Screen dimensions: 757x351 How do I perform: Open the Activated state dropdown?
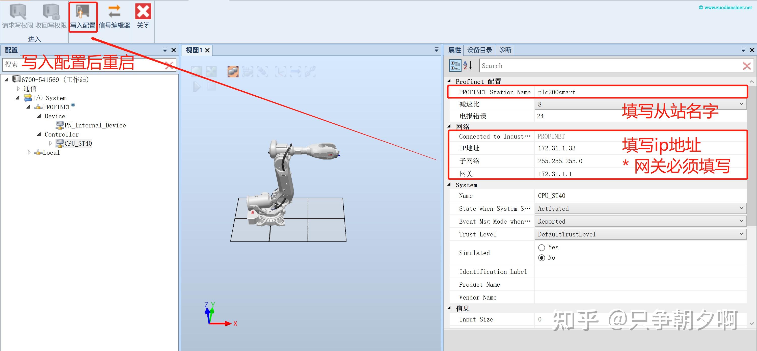(x=742, y=208)
